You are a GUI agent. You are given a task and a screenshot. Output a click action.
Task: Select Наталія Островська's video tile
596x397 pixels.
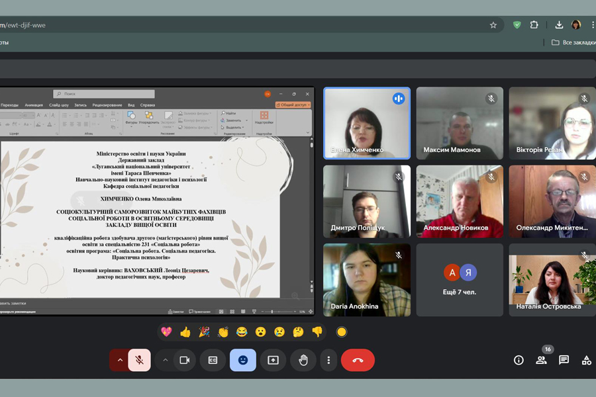click(552, 280)
